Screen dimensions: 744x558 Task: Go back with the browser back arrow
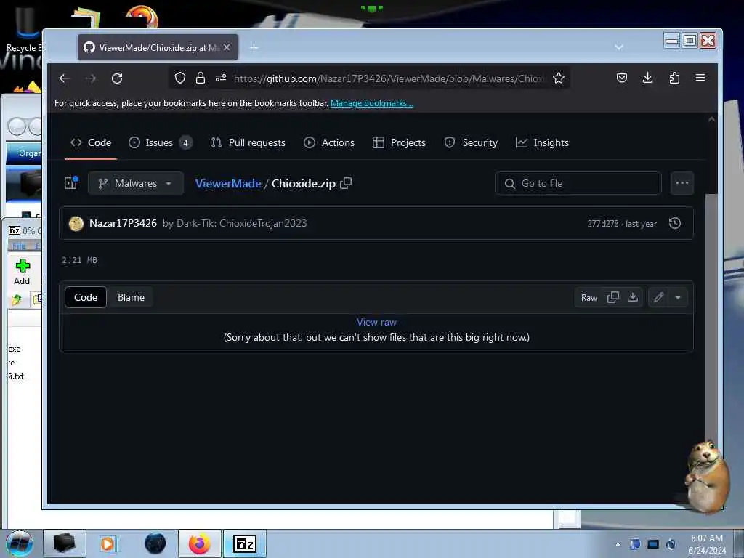(65, 78)
